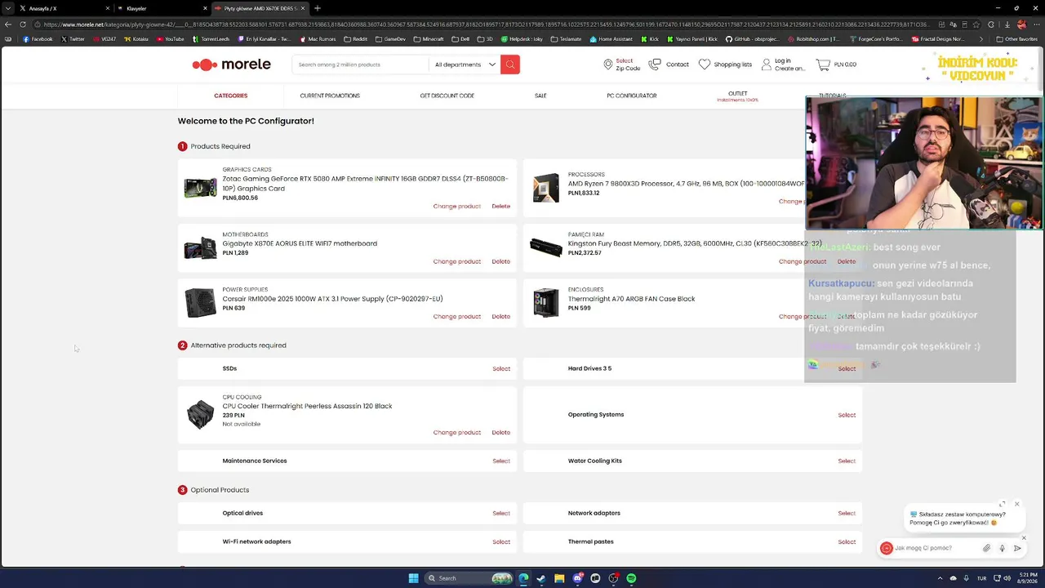
Task: Click the attachment paperclip in chat widget
Action: [986, 548]
